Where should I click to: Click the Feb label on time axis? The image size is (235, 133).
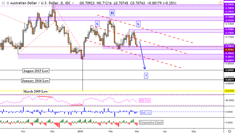point(110,131)
